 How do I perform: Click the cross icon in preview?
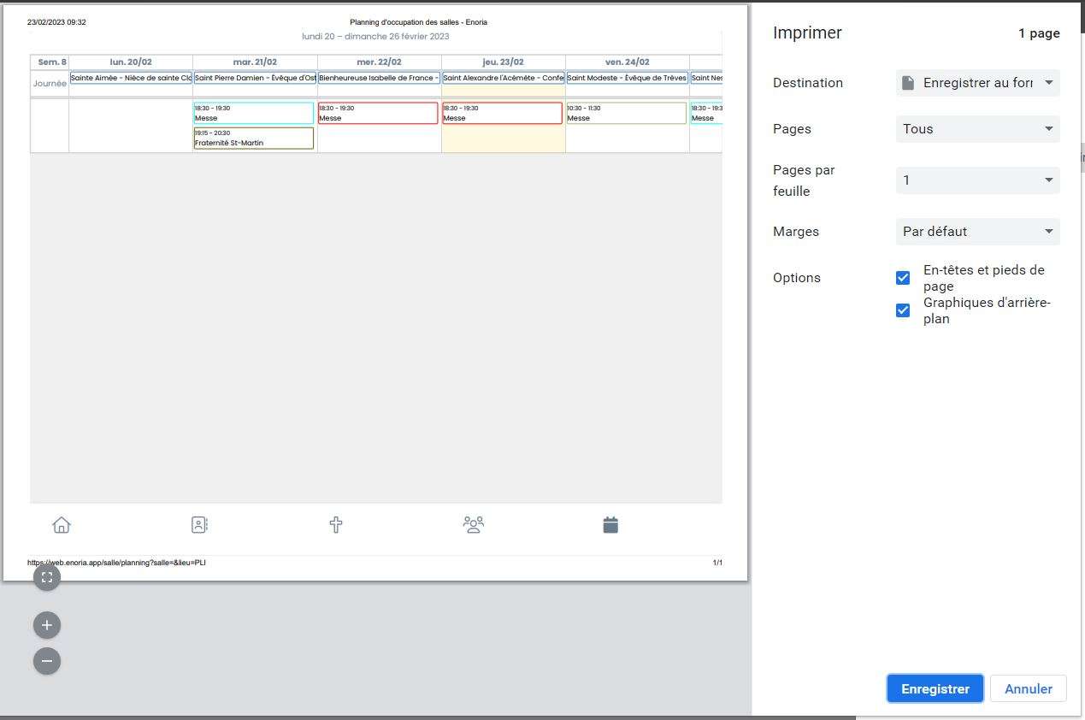point(336,525)
